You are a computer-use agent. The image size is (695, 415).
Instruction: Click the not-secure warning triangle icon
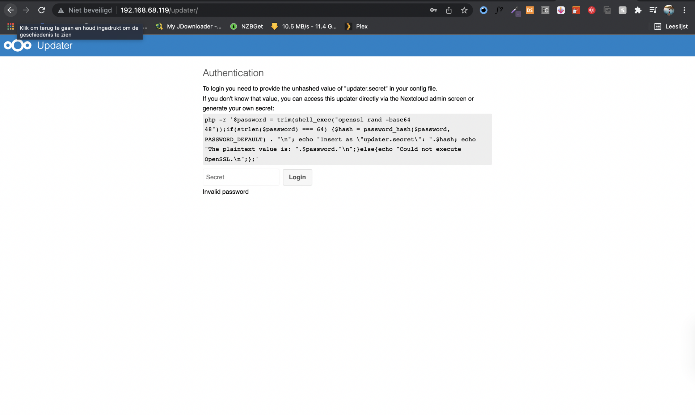coord(61,10)
